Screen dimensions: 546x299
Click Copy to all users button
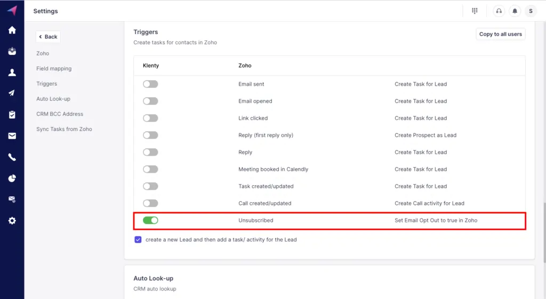(500, 34)
